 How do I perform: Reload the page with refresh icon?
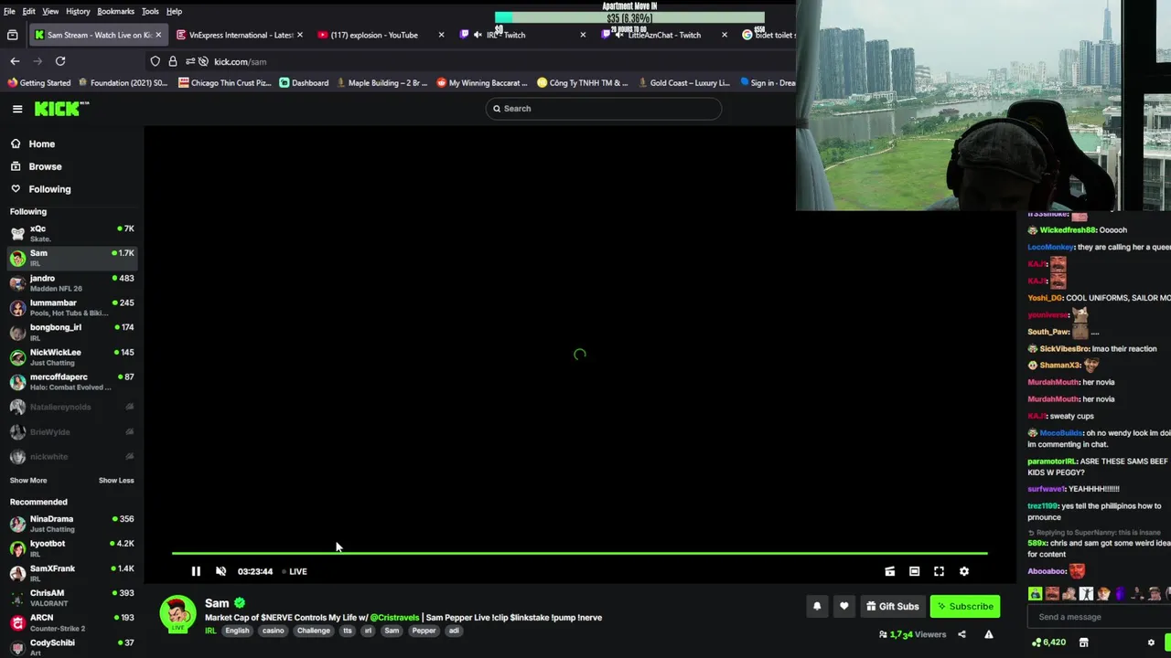[x=60, y=61]
